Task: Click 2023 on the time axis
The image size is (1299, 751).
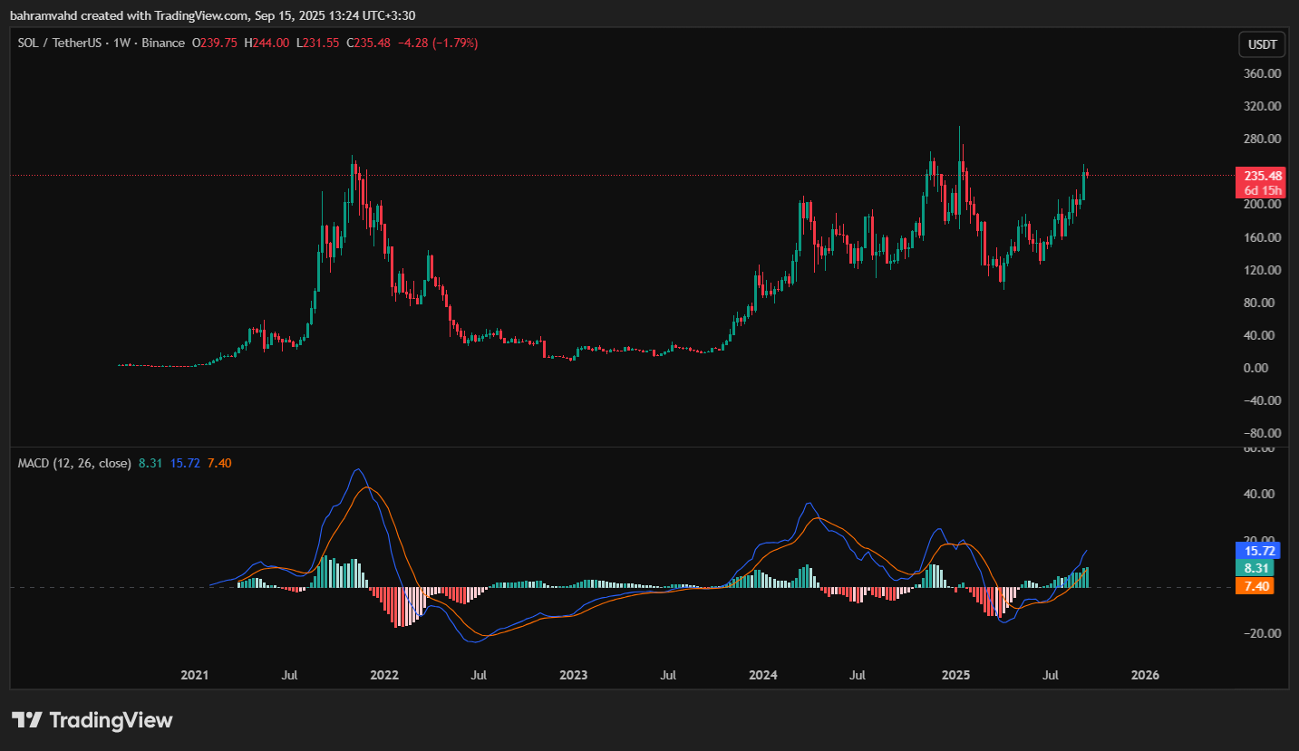Action: click(x=573, y=675)
